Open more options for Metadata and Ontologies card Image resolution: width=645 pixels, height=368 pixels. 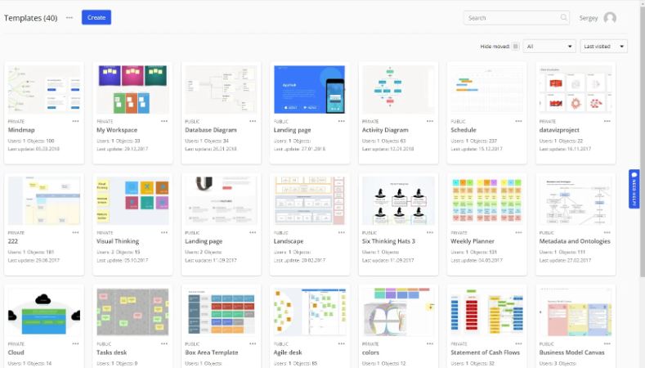tap(607, 232)
